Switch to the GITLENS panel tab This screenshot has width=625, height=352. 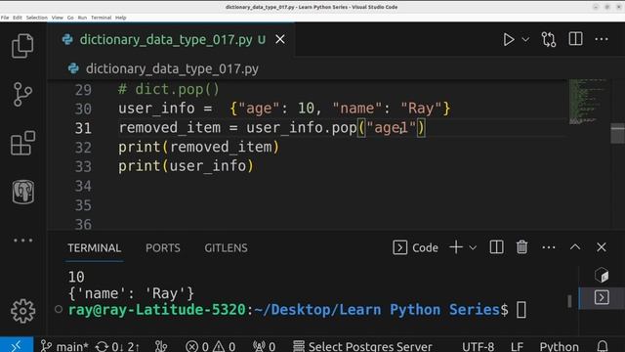(x=226, y=247)
